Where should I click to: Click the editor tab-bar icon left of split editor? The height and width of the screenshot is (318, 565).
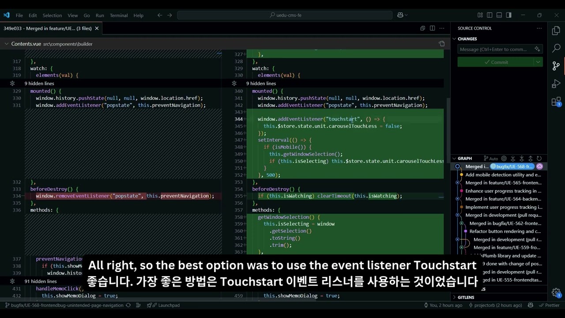422,28
